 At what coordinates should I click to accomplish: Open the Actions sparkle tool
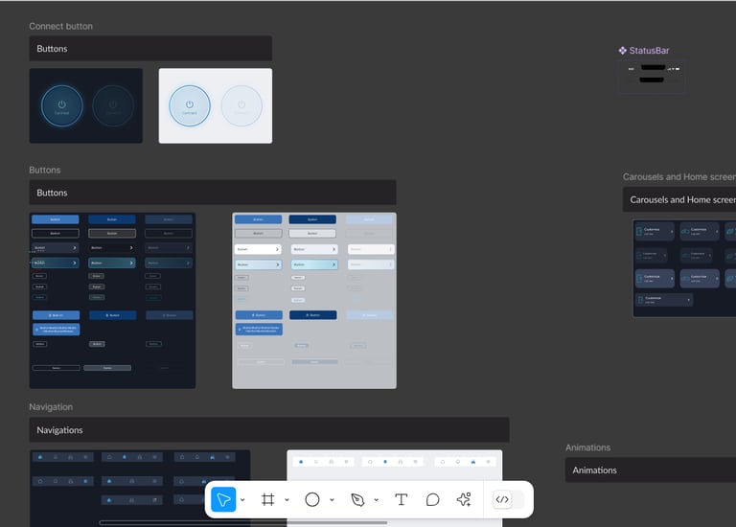pos(464,500)
